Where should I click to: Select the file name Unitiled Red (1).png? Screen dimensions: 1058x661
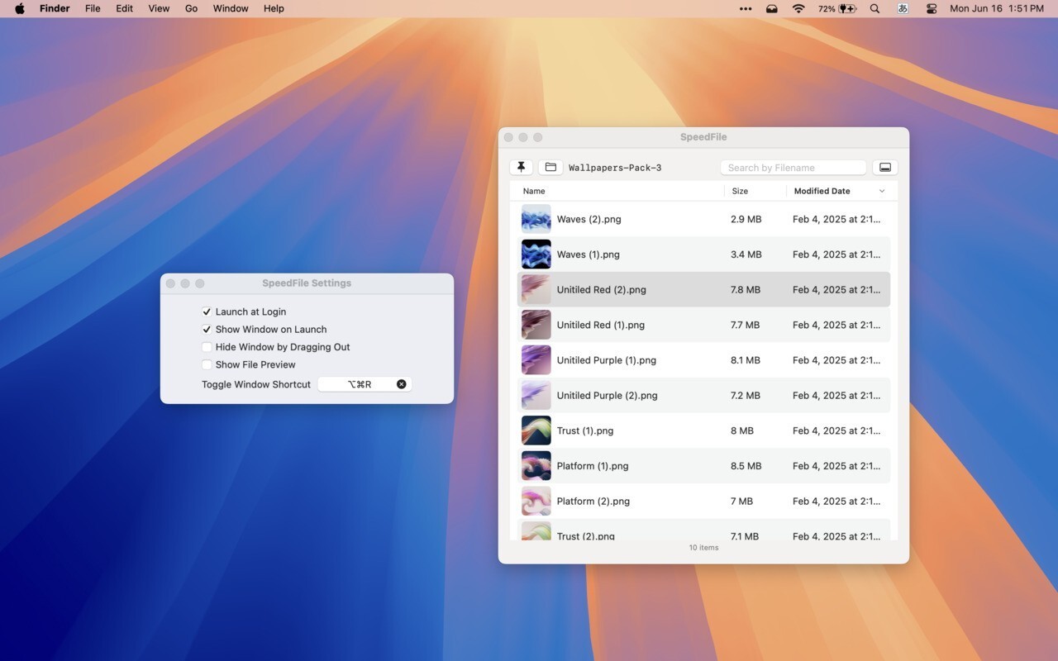(x=600, y=325)
